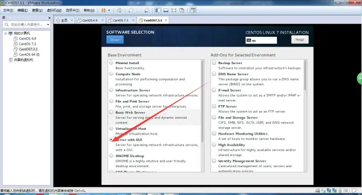
Task: Select the Compute Node base environment
Action: click(x=111, y=74)
